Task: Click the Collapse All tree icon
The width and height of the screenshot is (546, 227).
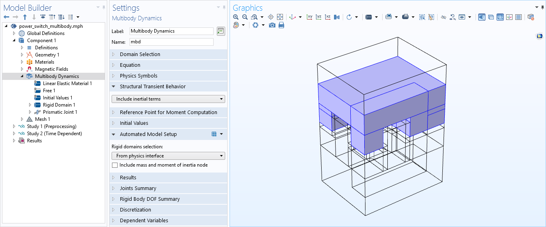Action: (x=52, y=17)
